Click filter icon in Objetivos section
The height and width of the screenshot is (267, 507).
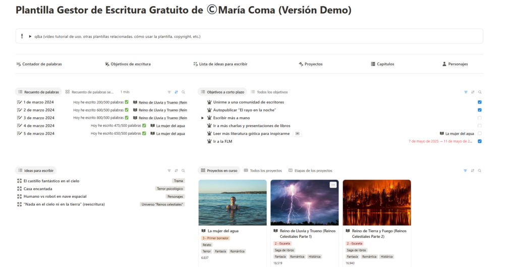click(x=466, y=92)
